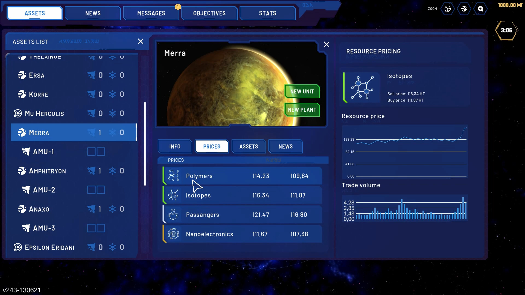The image size is (525, 295).
Task: Toggle second cargo slot of AMU-2
Action: pos(101,190)
